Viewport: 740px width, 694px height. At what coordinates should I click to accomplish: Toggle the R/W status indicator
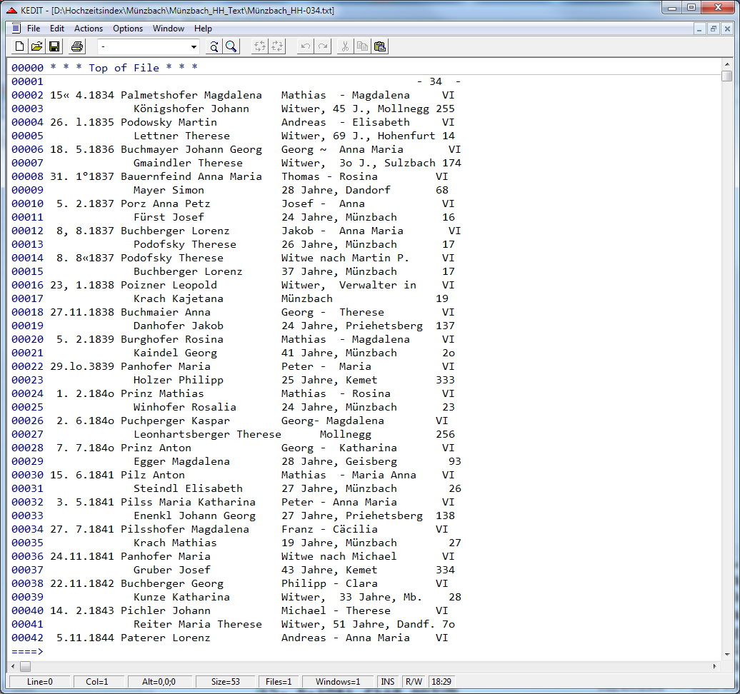(x=414, y=682)
